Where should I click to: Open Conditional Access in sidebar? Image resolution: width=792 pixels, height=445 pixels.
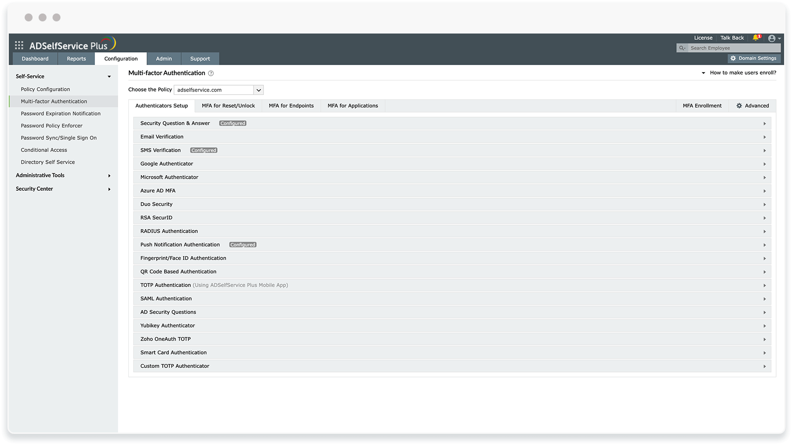click(x=44, y=150)
